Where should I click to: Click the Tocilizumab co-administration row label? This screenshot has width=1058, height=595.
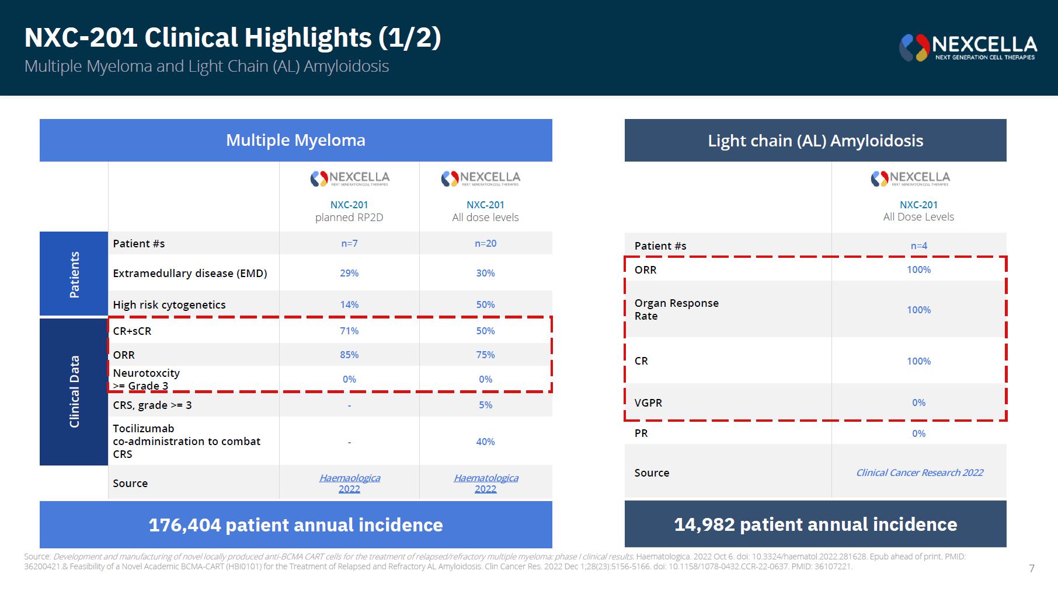pyautogui.click(x=187, y=441)
